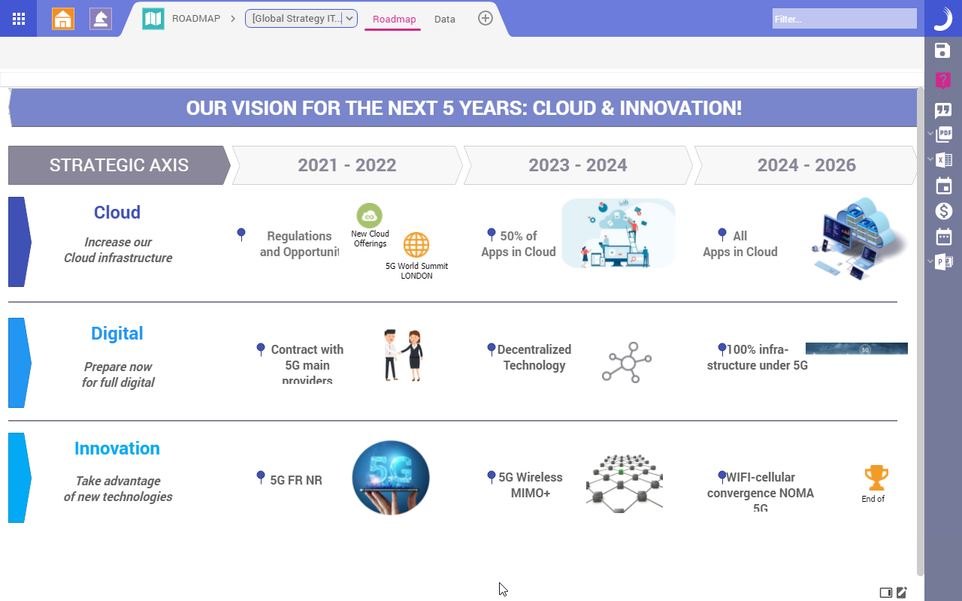Toggle the side panel layout icon

(886, 593)
